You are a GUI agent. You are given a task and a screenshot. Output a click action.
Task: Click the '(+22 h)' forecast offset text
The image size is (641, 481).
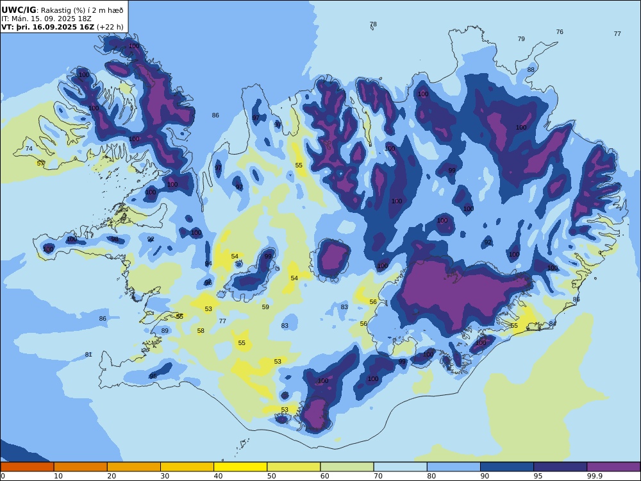[110, 27]
